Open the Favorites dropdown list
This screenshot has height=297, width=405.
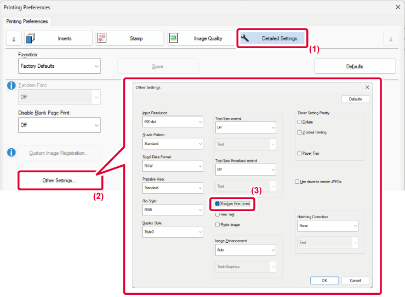click(59, 66)
